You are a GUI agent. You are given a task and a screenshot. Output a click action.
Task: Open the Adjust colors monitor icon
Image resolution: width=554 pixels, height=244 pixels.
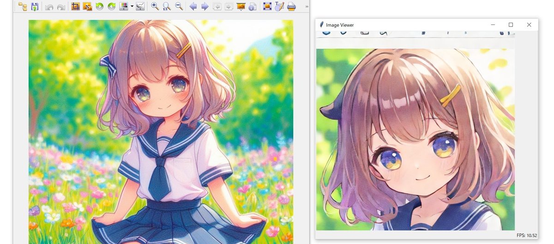tap(124, 6)
